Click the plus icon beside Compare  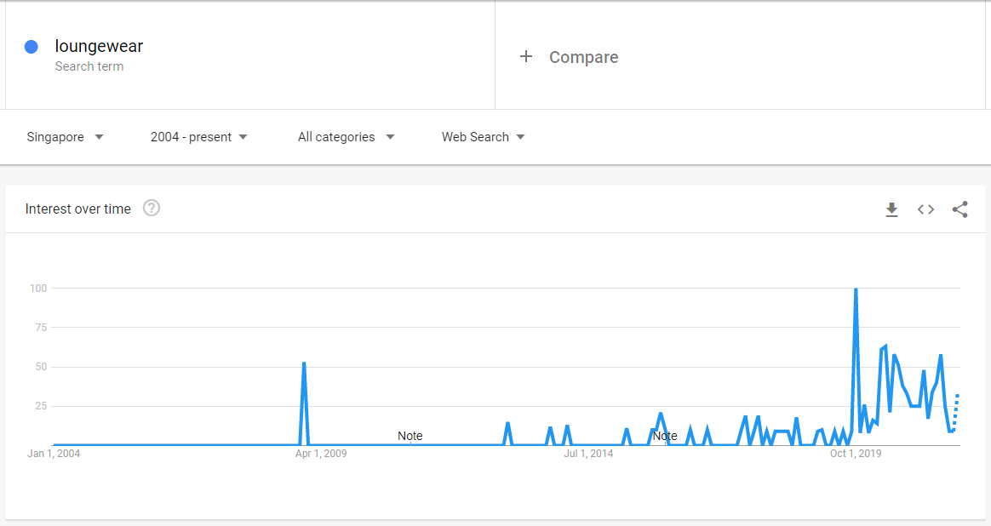tap(526, 57)
